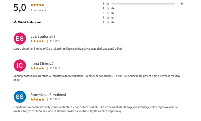
Task: Select the 4-star rating filter star
Action: [x=108, y=8]
